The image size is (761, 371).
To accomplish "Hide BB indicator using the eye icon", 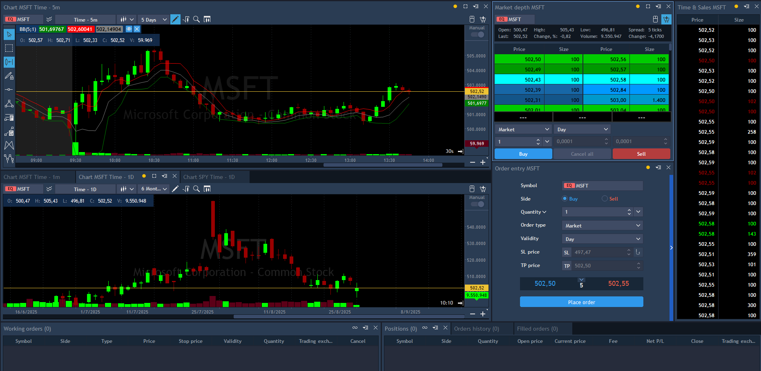I will tap(129, 29).
